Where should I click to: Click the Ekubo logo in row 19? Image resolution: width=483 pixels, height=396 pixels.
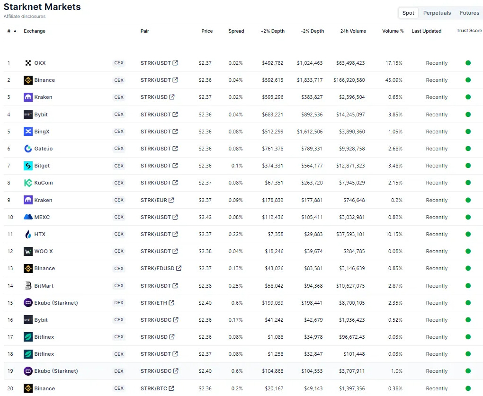click(28, 371)
